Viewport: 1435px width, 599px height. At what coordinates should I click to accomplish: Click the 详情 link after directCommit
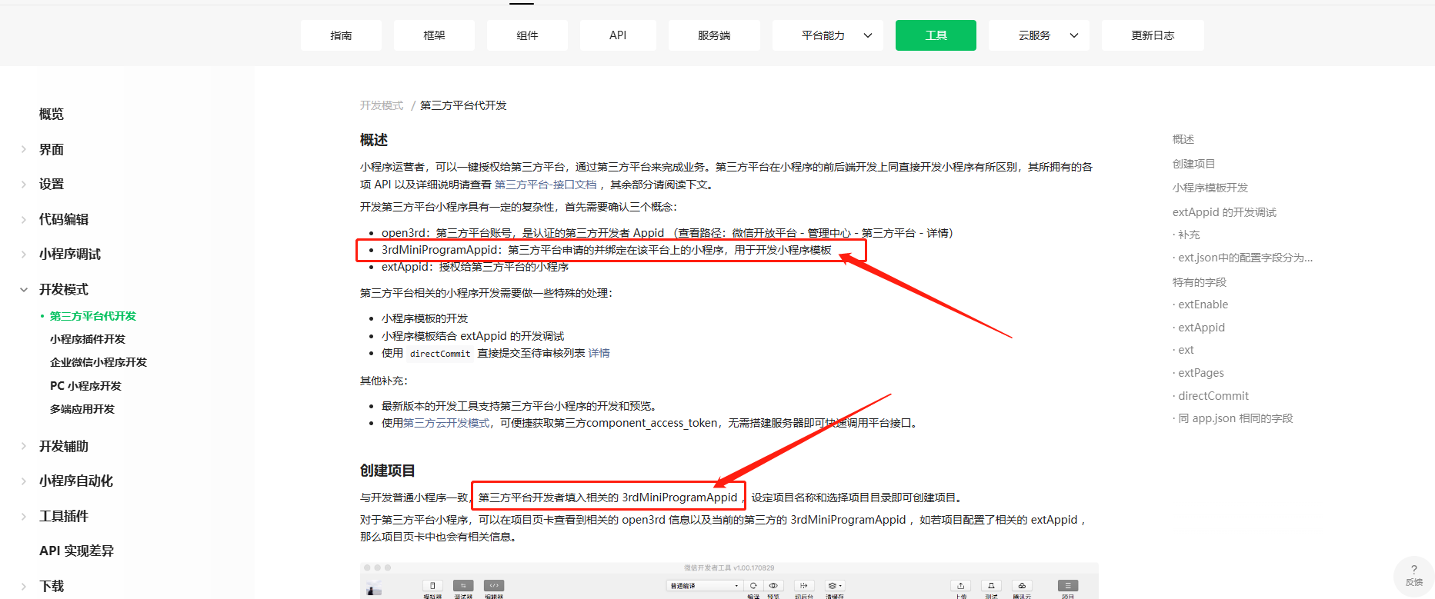pos(599,353)
